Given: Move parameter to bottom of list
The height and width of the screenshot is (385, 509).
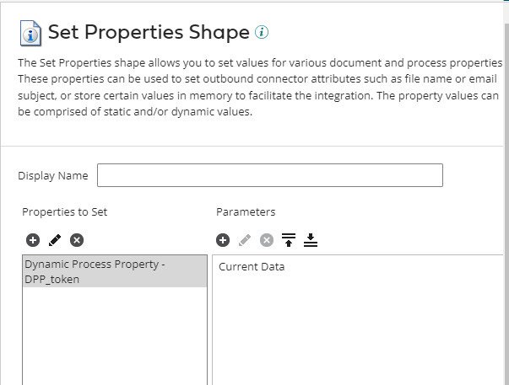Looking at the screenshot, I should point(311,240).
